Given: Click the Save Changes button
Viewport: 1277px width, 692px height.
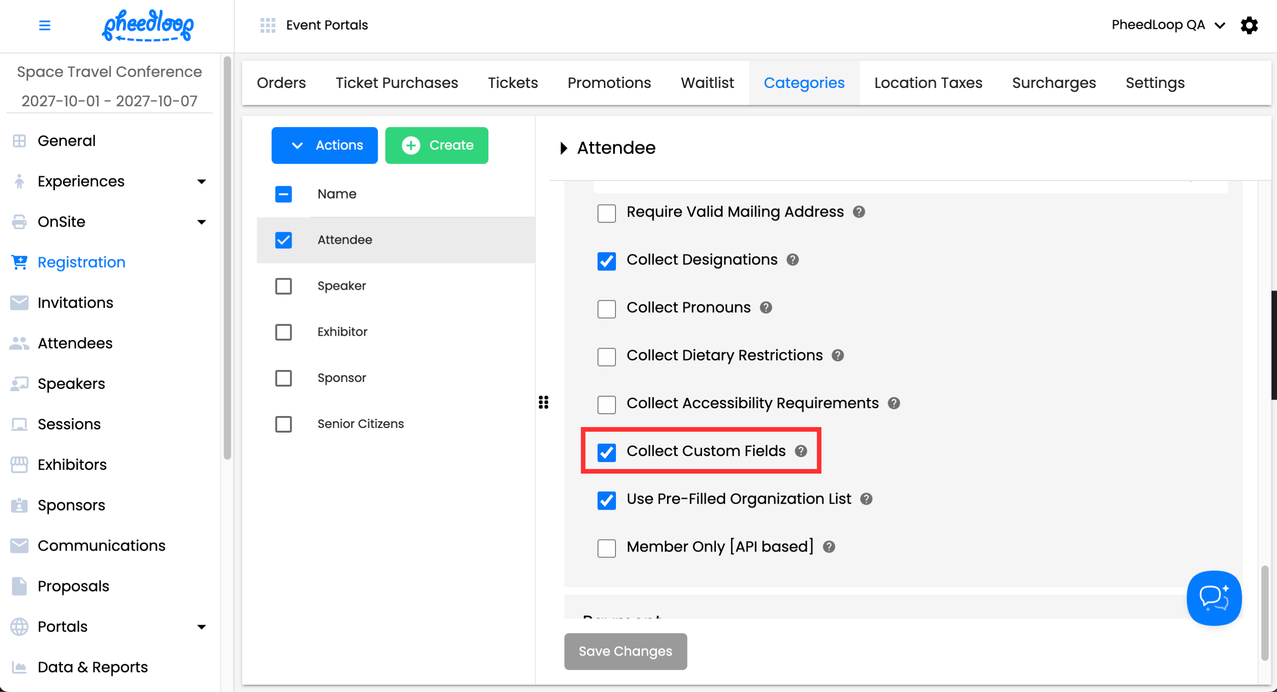Looking at the screenshot, I should pyautogui.click(x=625, y=651).
